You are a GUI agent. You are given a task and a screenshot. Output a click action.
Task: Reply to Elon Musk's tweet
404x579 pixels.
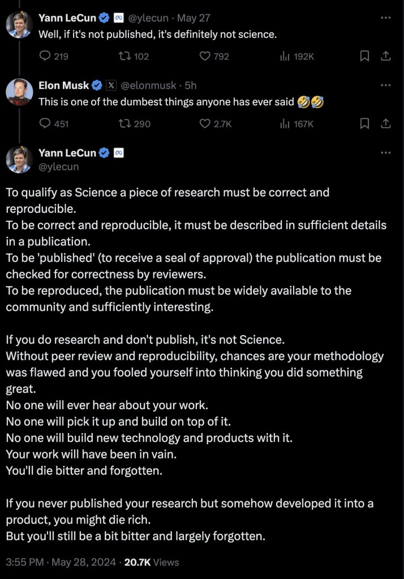(x=45, y=123)
